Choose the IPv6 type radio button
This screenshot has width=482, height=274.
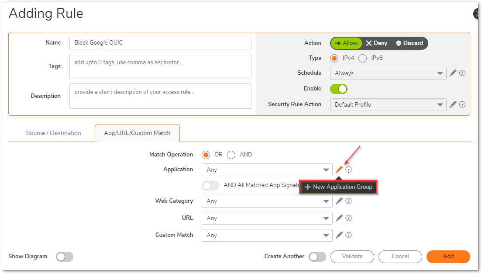tap(362, 58)
